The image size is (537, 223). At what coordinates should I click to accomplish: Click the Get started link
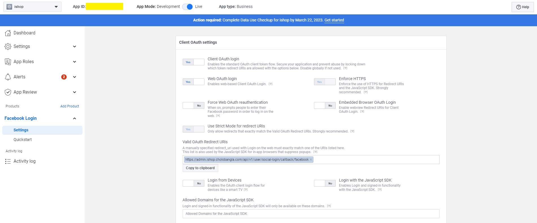pyautogui.click(x=334, y=20)
